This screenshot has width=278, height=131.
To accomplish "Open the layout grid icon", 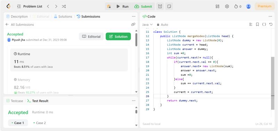I will [x=218, y=6].
